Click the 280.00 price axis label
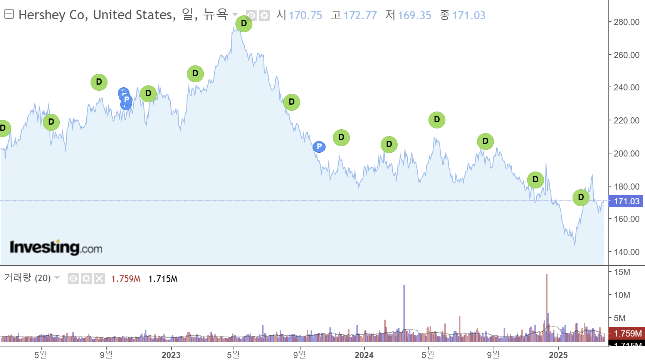 click(x=627, y=22)
